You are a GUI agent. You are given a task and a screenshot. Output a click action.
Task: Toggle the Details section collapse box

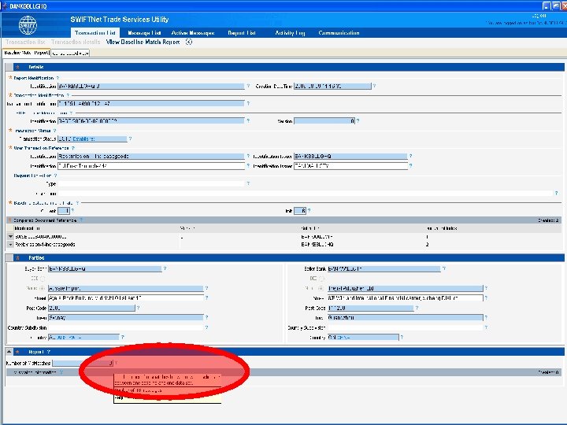pos(9,67)
